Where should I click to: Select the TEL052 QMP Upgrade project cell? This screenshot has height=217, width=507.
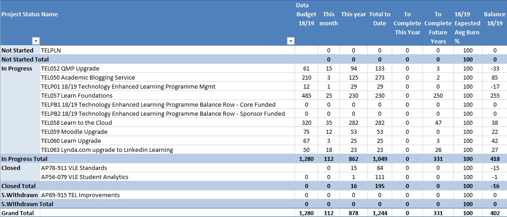point(70,68)
